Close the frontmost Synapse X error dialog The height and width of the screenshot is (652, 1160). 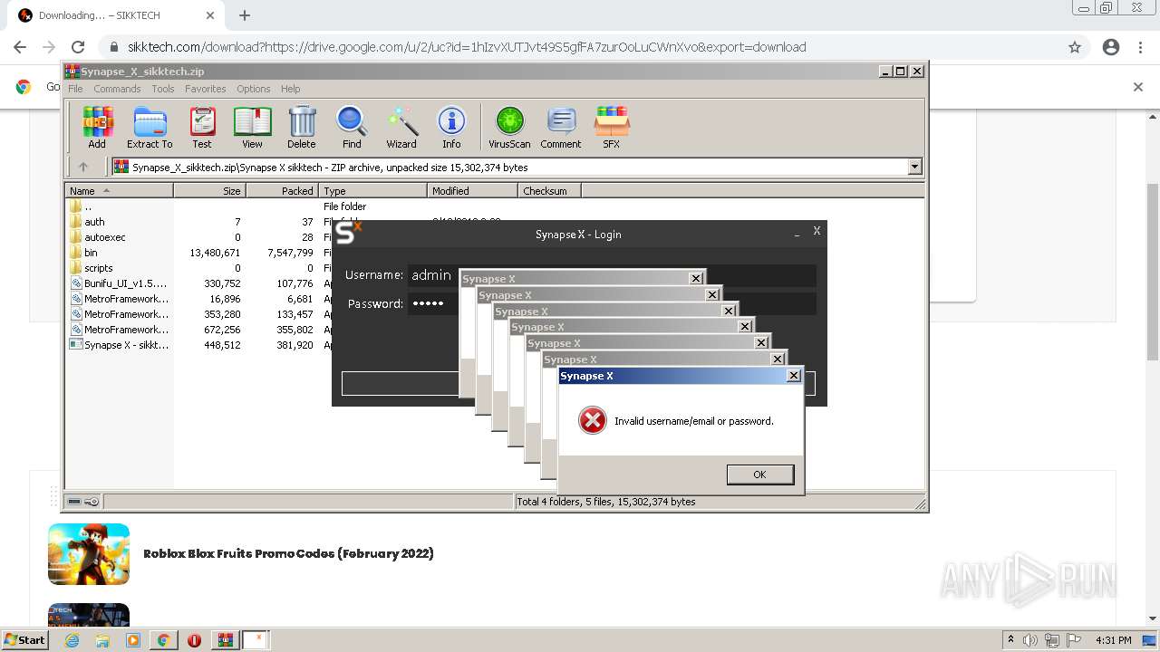[794, 375]
